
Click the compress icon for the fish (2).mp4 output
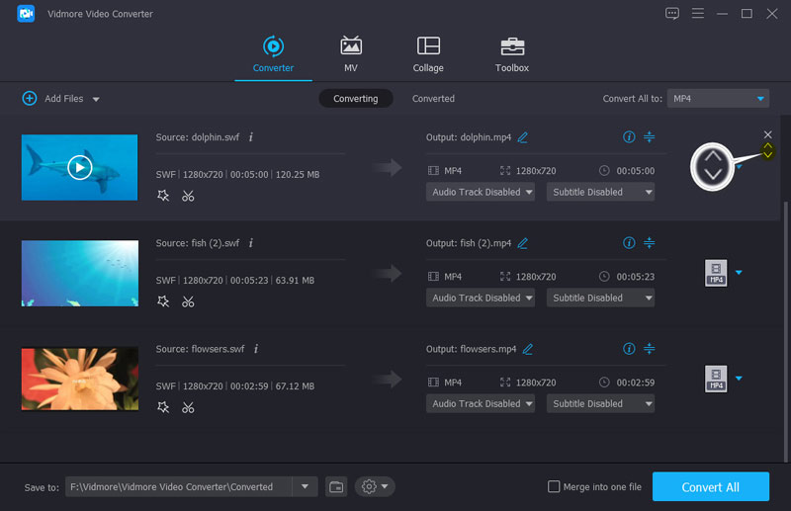click(650, 243)
